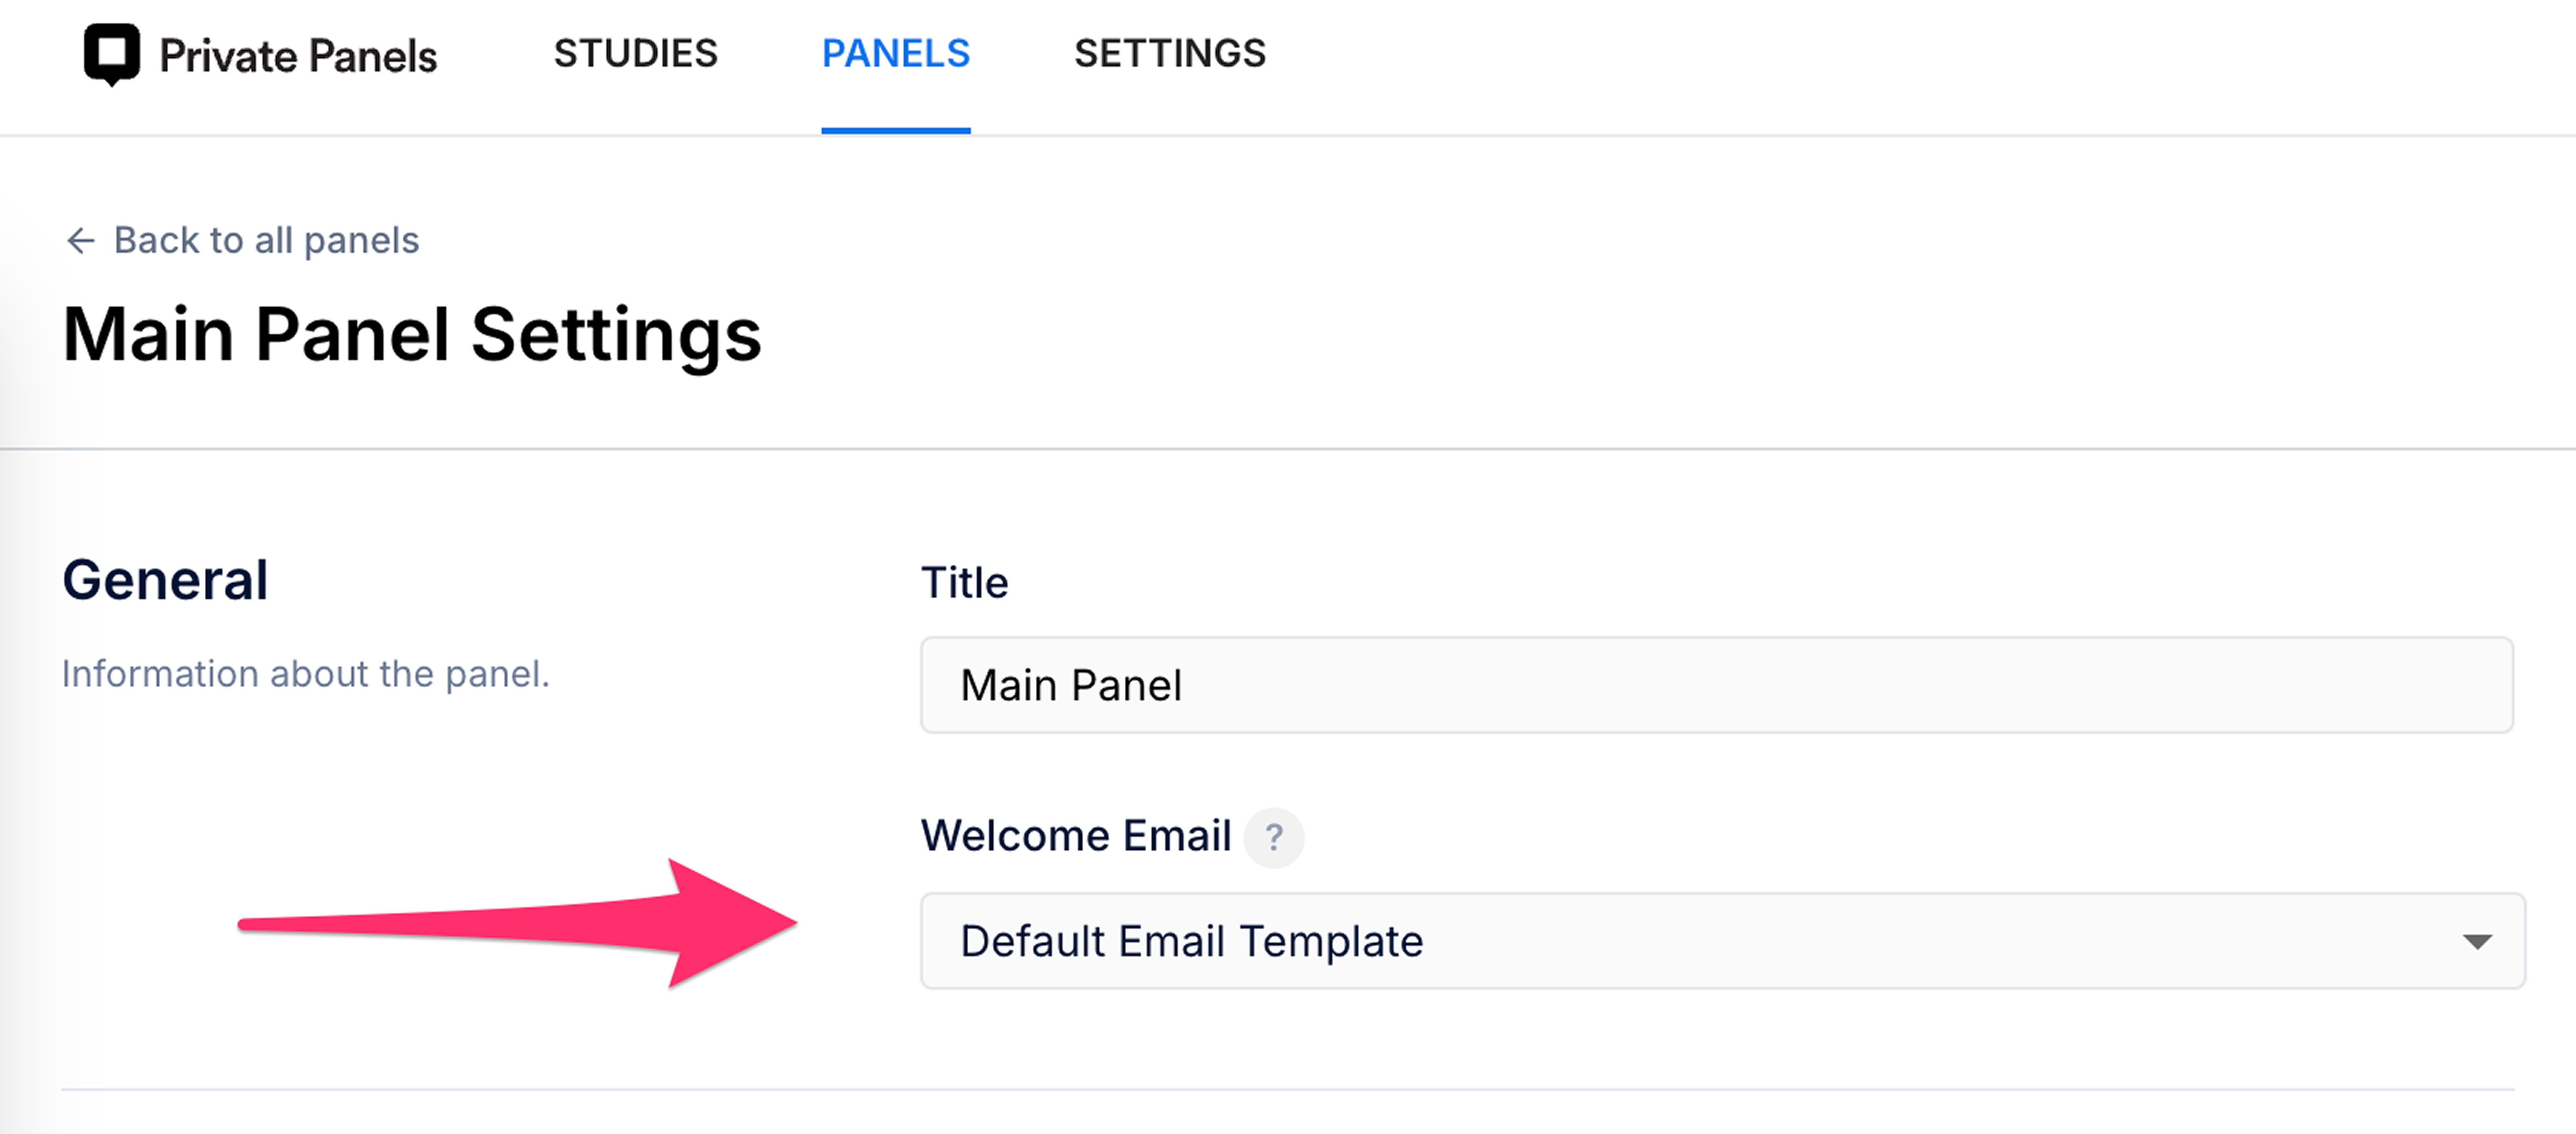Click the caret arrow in Welcome Email select
This screenshot has height=1134, width=2576.
(x=2476, y=942)
